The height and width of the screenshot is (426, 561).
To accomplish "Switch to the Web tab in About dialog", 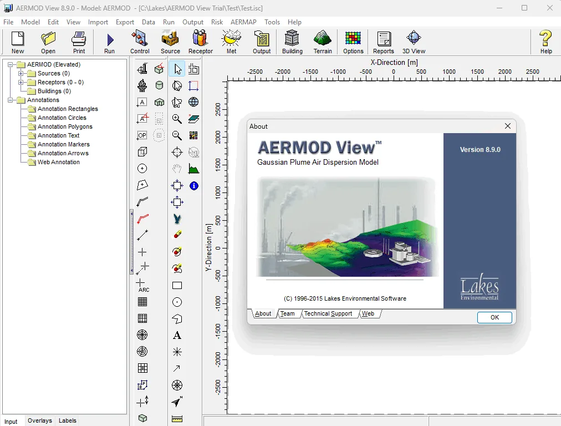I will [368, 313].
